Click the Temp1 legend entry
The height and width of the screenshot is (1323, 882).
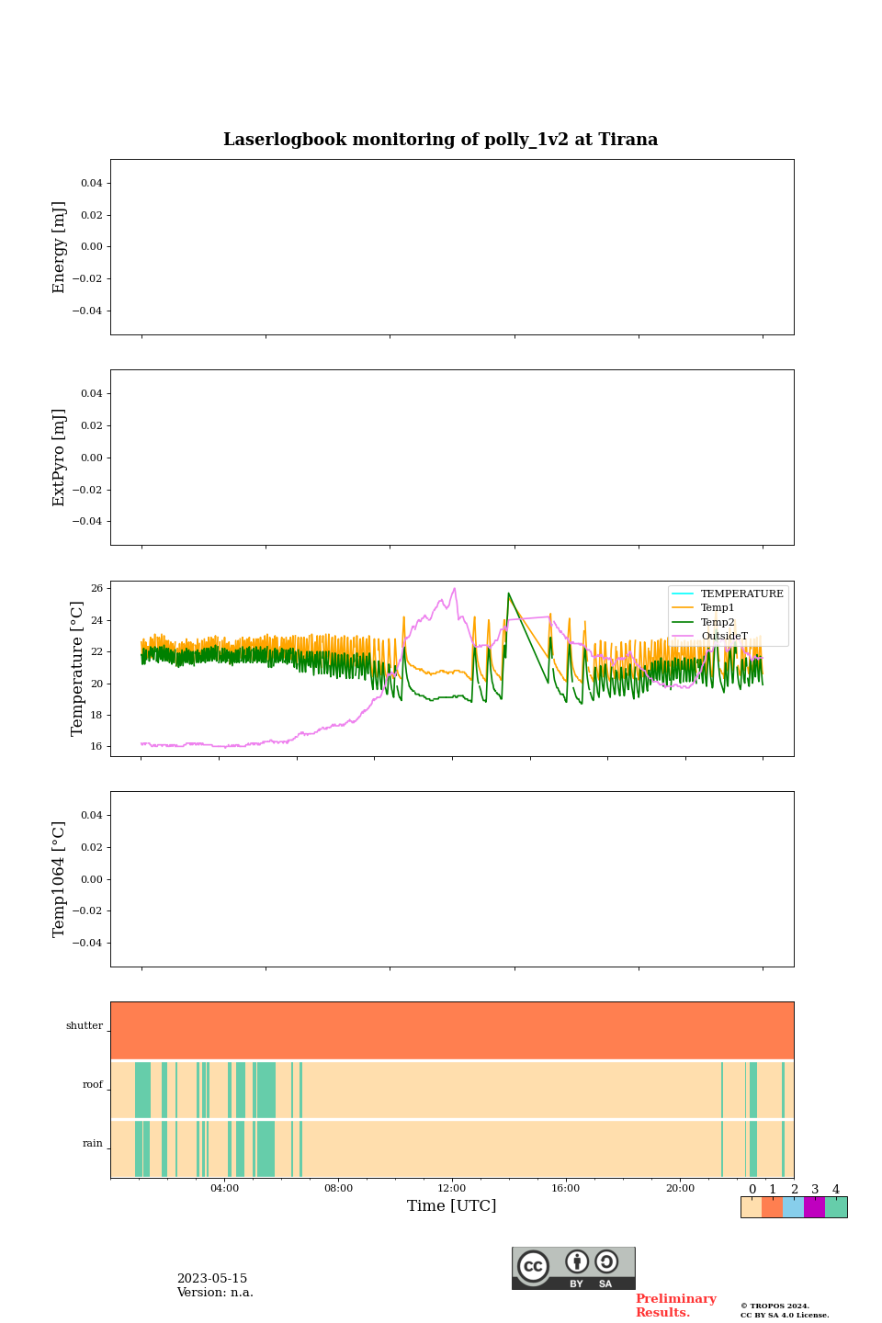click(704, 607)
